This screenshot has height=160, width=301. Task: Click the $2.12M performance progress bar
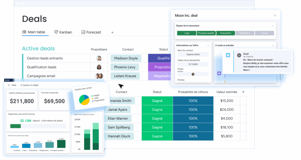[x=38, y=126]
